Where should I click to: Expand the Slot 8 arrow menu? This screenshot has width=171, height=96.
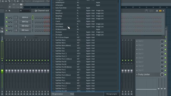pos(137,66)
